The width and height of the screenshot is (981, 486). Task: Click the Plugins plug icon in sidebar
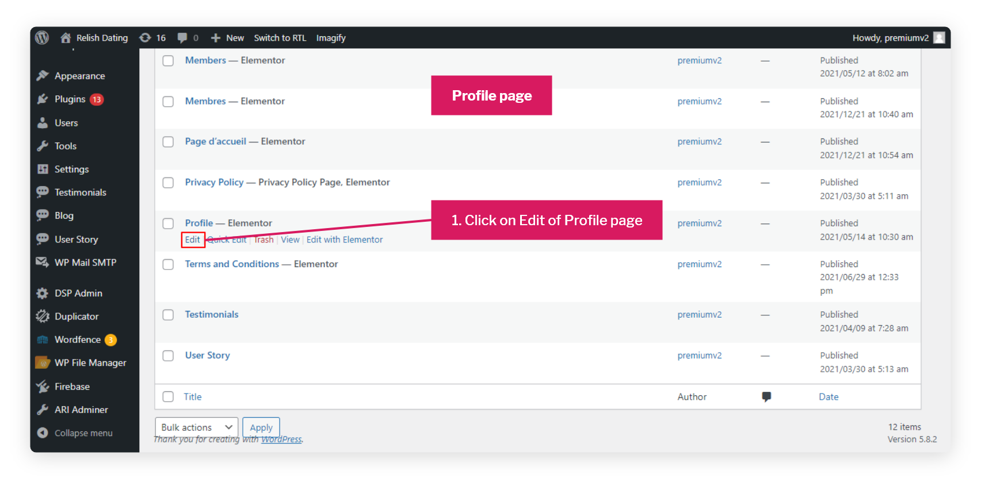coord(43,99)
